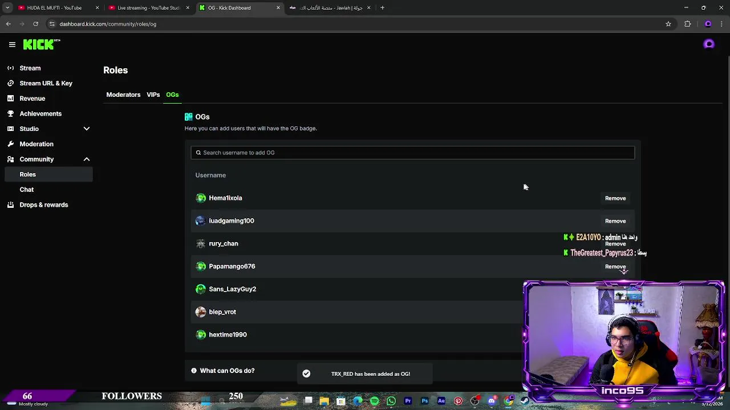The image size is (730, 410).
Task: Focus the search username to add OG field
Action: point(412,153)
